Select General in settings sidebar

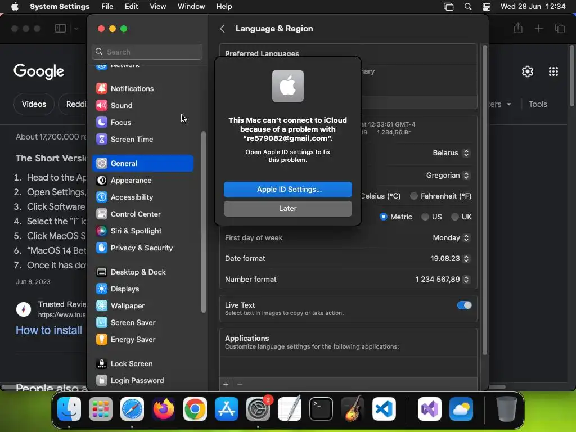point(142,163)
